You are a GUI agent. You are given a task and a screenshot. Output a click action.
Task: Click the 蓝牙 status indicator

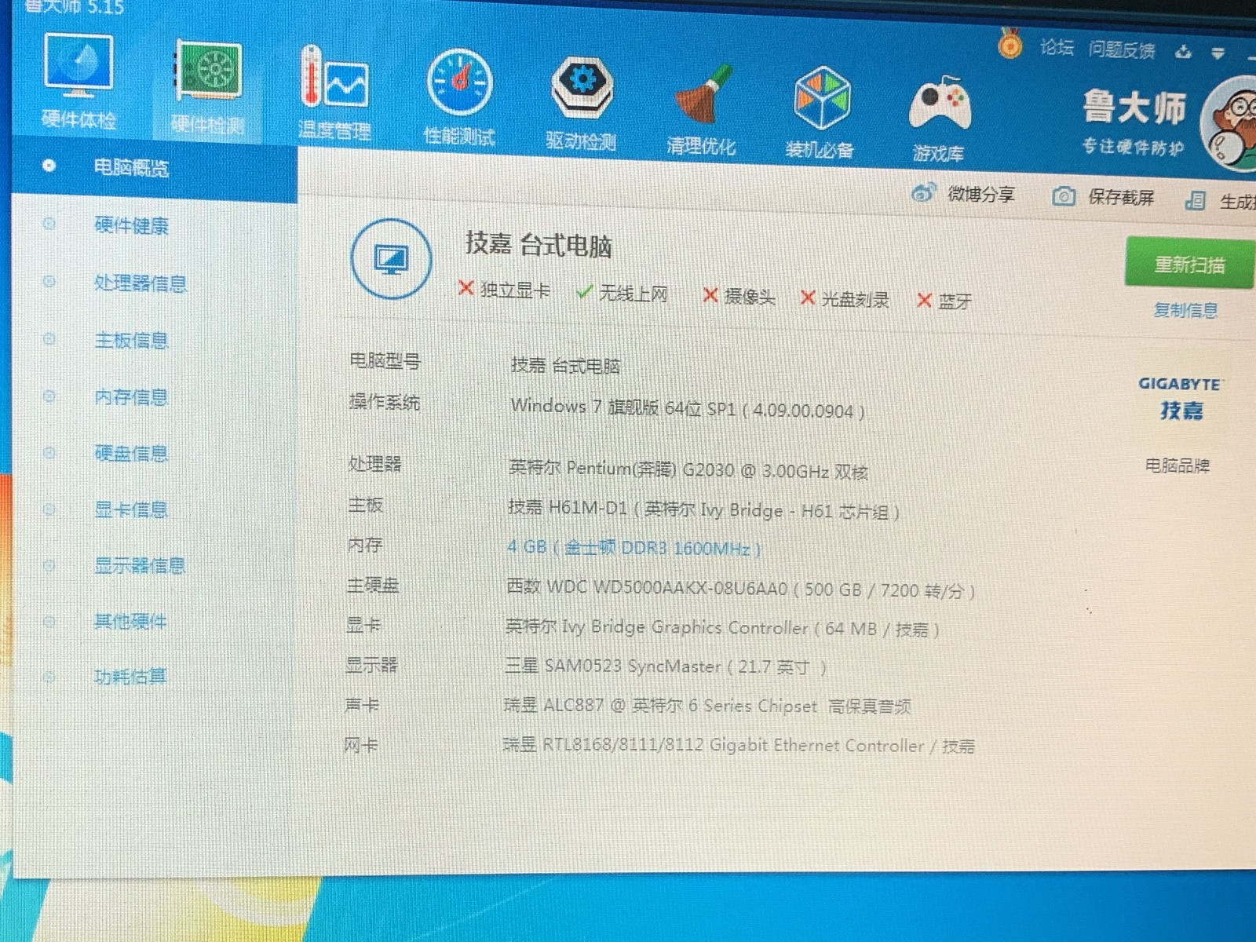(944, 301)
